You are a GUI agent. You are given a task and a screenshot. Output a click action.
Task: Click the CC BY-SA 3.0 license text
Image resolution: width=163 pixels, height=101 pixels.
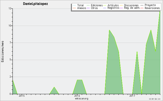click(155, 99)
